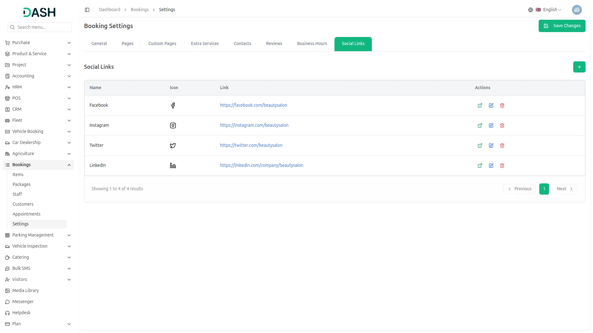Viewport: 593px width, 333px height.
Task: Click the edit icon for Facebook row
Action: [491, 105]
